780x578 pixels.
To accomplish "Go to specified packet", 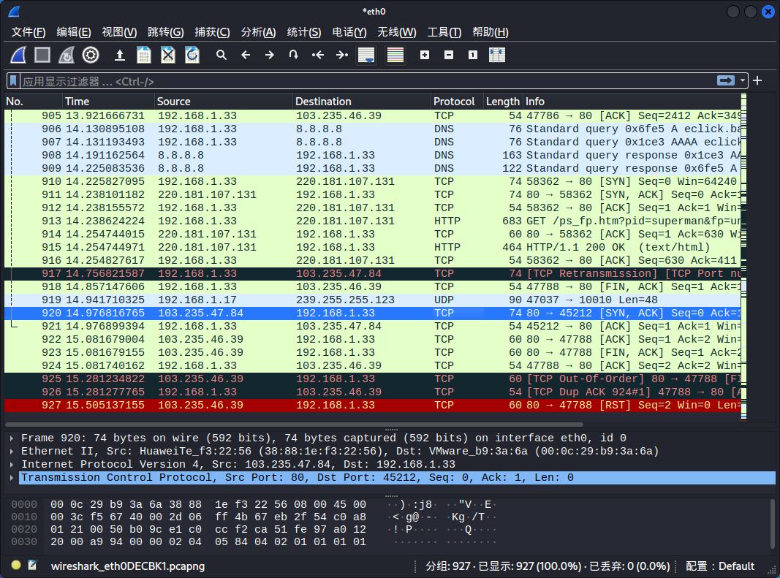I will pos(293,55).
